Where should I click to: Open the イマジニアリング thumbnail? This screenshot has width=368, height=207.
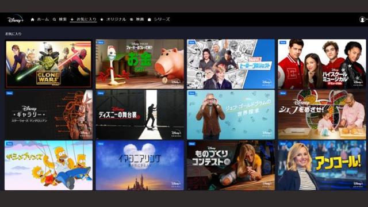point(140,166)
